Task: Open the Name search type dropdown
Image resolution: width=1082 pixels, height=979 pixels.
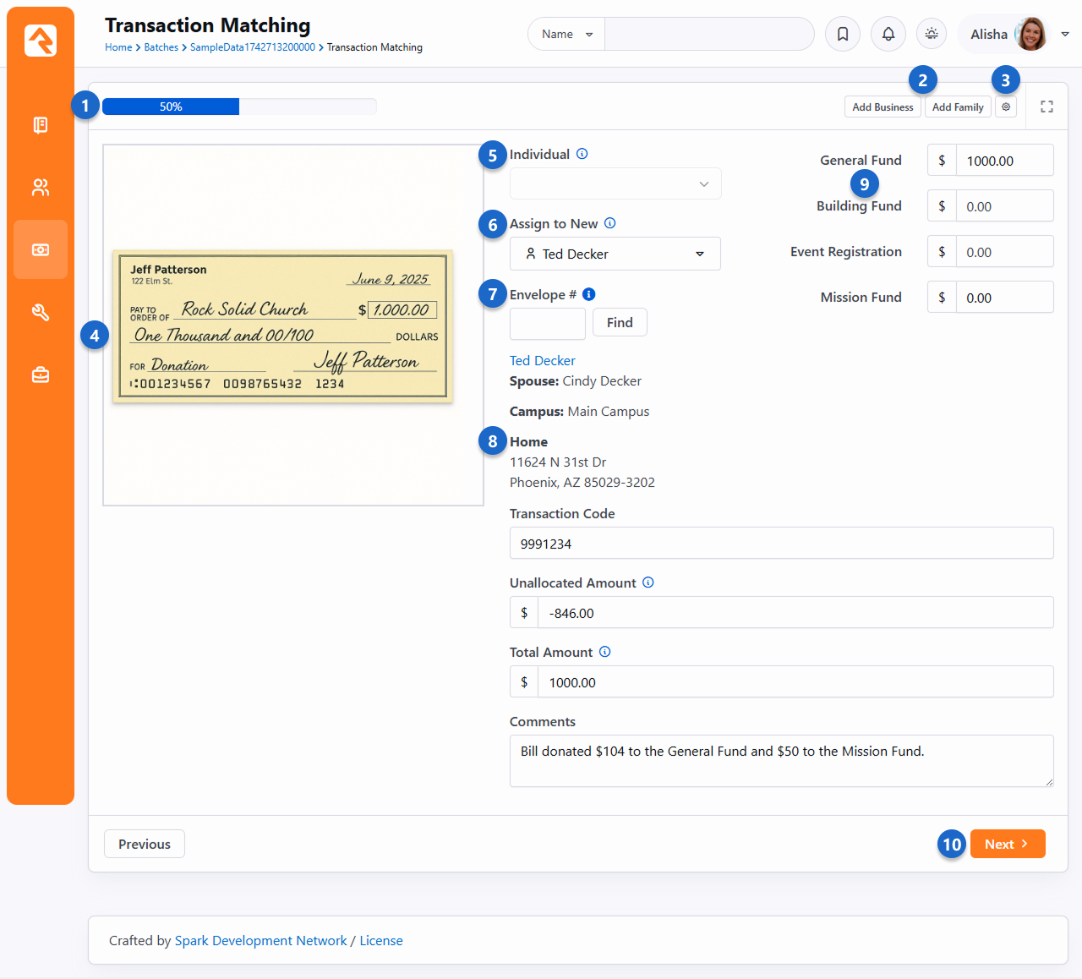Action: (x=566, y=35)
